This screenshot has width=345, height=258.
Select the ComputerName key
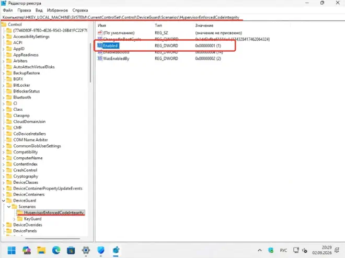(x=28, y=158)
